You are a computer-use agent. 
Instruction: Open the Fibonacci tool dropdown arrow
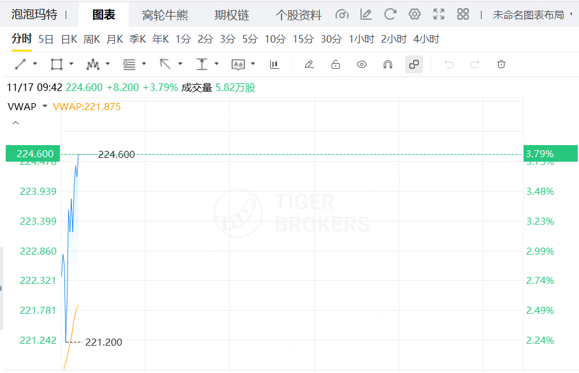click(144, 64)
